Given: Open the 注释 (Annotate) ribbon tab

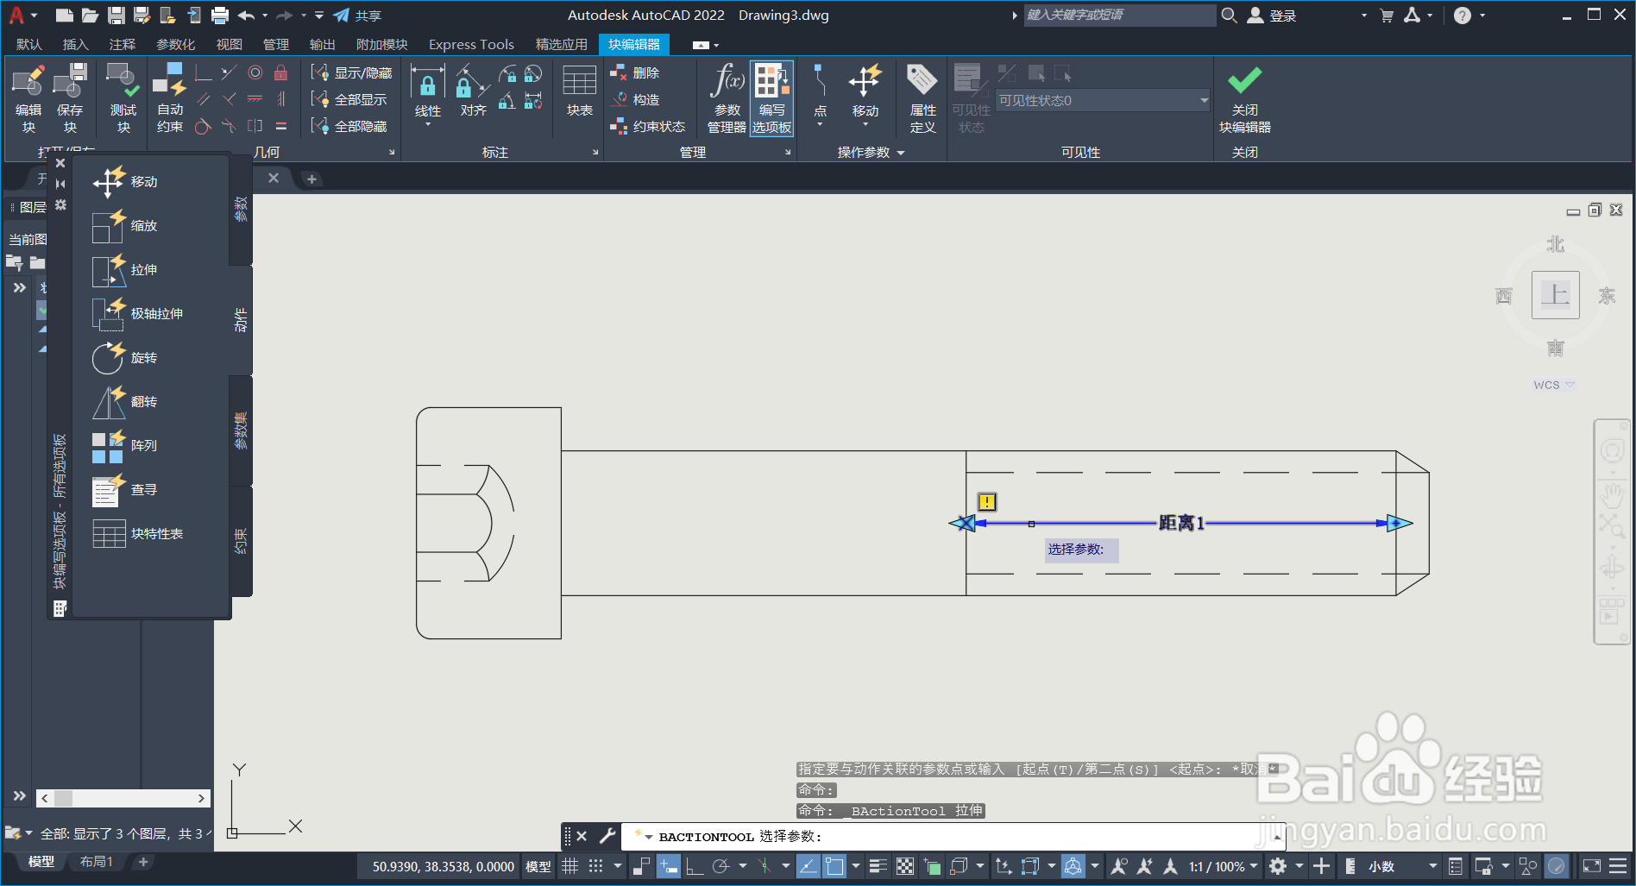Looking at the screenshot, I should 122,44.
